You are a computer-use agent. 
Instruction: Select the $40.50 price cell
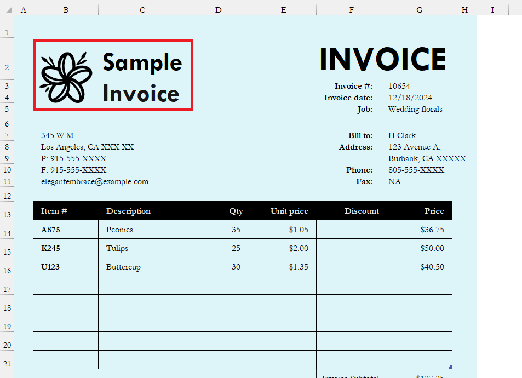pyautogui.click(x=420, y=267)
